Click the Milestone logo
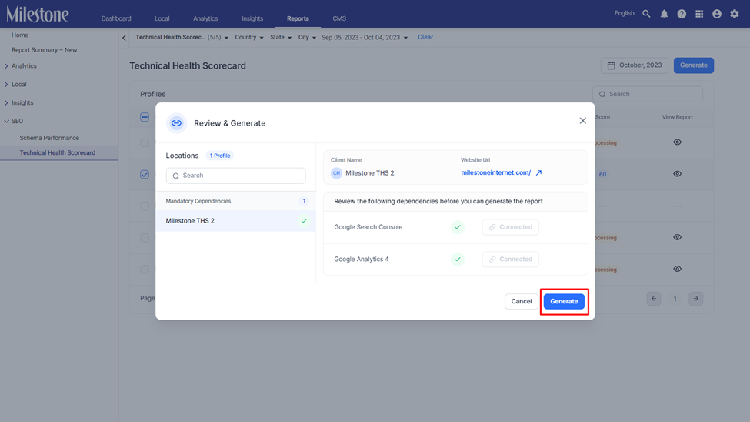The height and width of the screenshot is (422, 750). pos(38,15)
